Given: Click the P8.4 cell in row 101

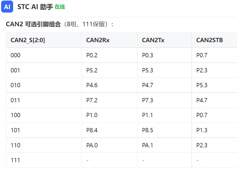Looking at the screenshot, I should tap(92, 130).
